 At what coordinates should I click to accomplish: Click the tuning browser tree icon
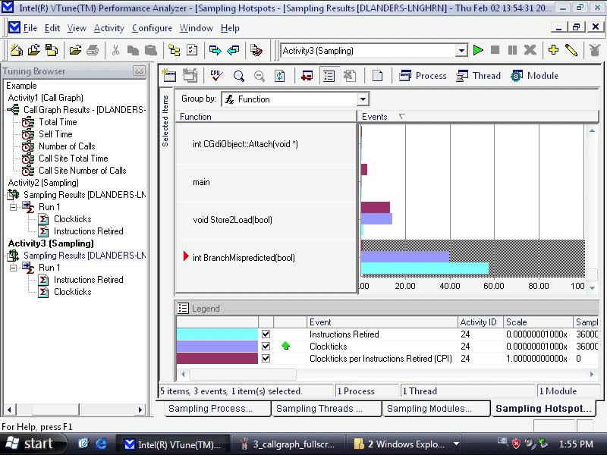coord(175,50)
